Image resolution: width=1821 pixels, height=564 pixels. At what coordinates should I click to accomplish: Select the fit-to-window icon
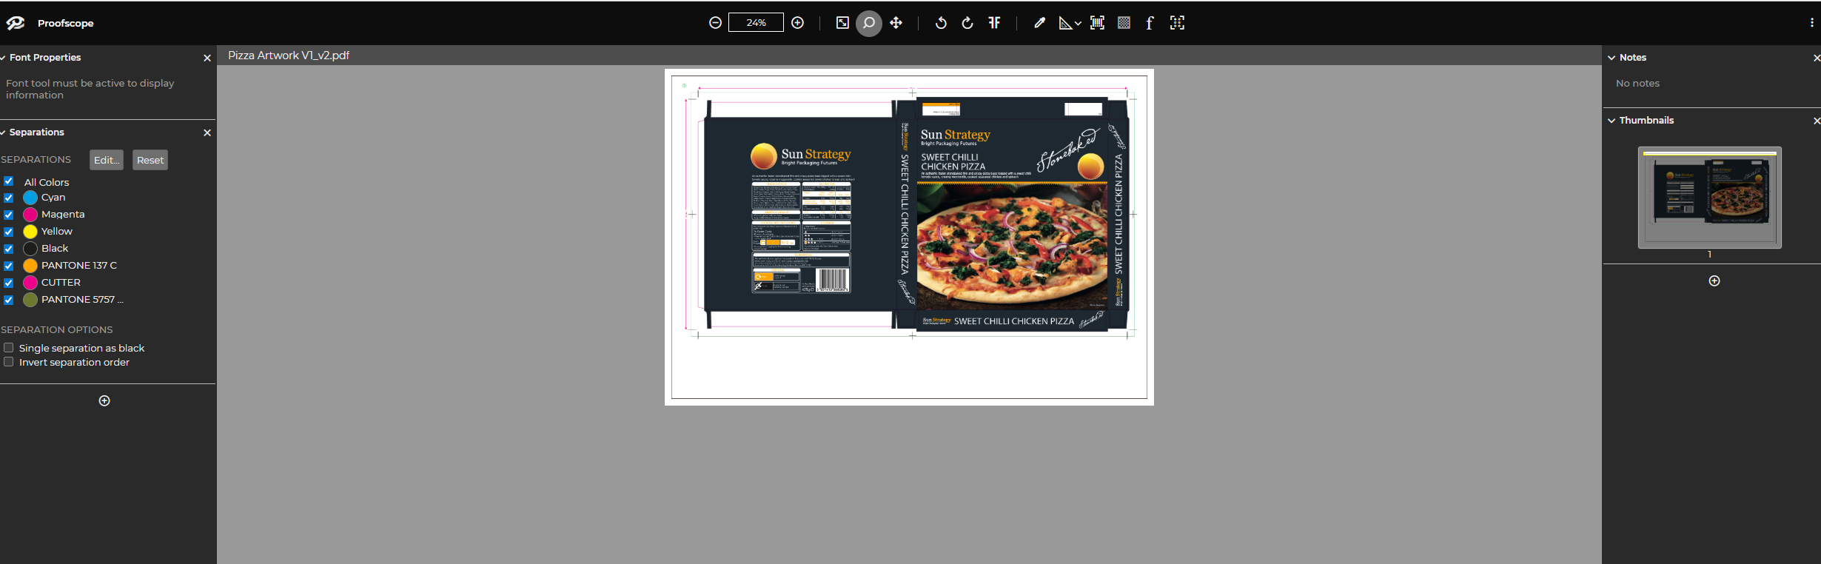[842, 23]
